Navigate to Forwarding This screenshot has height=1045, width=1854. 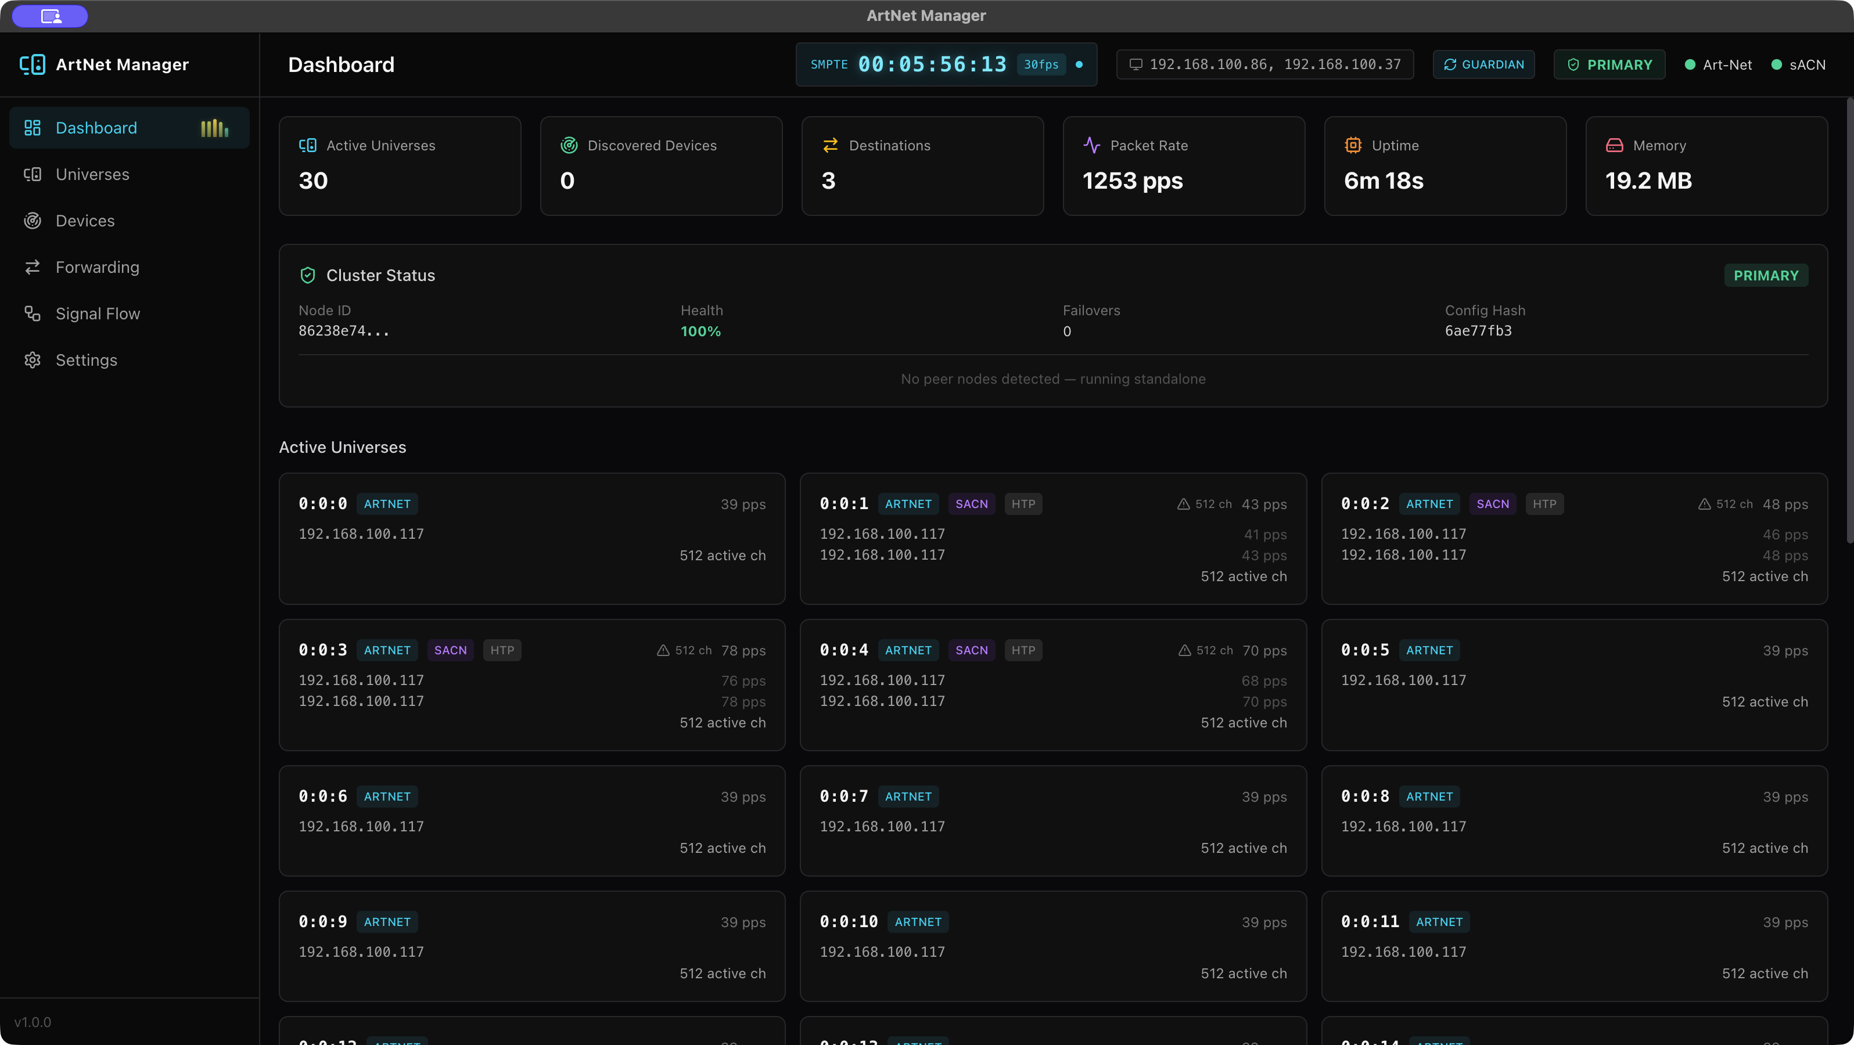coord(130,268)
